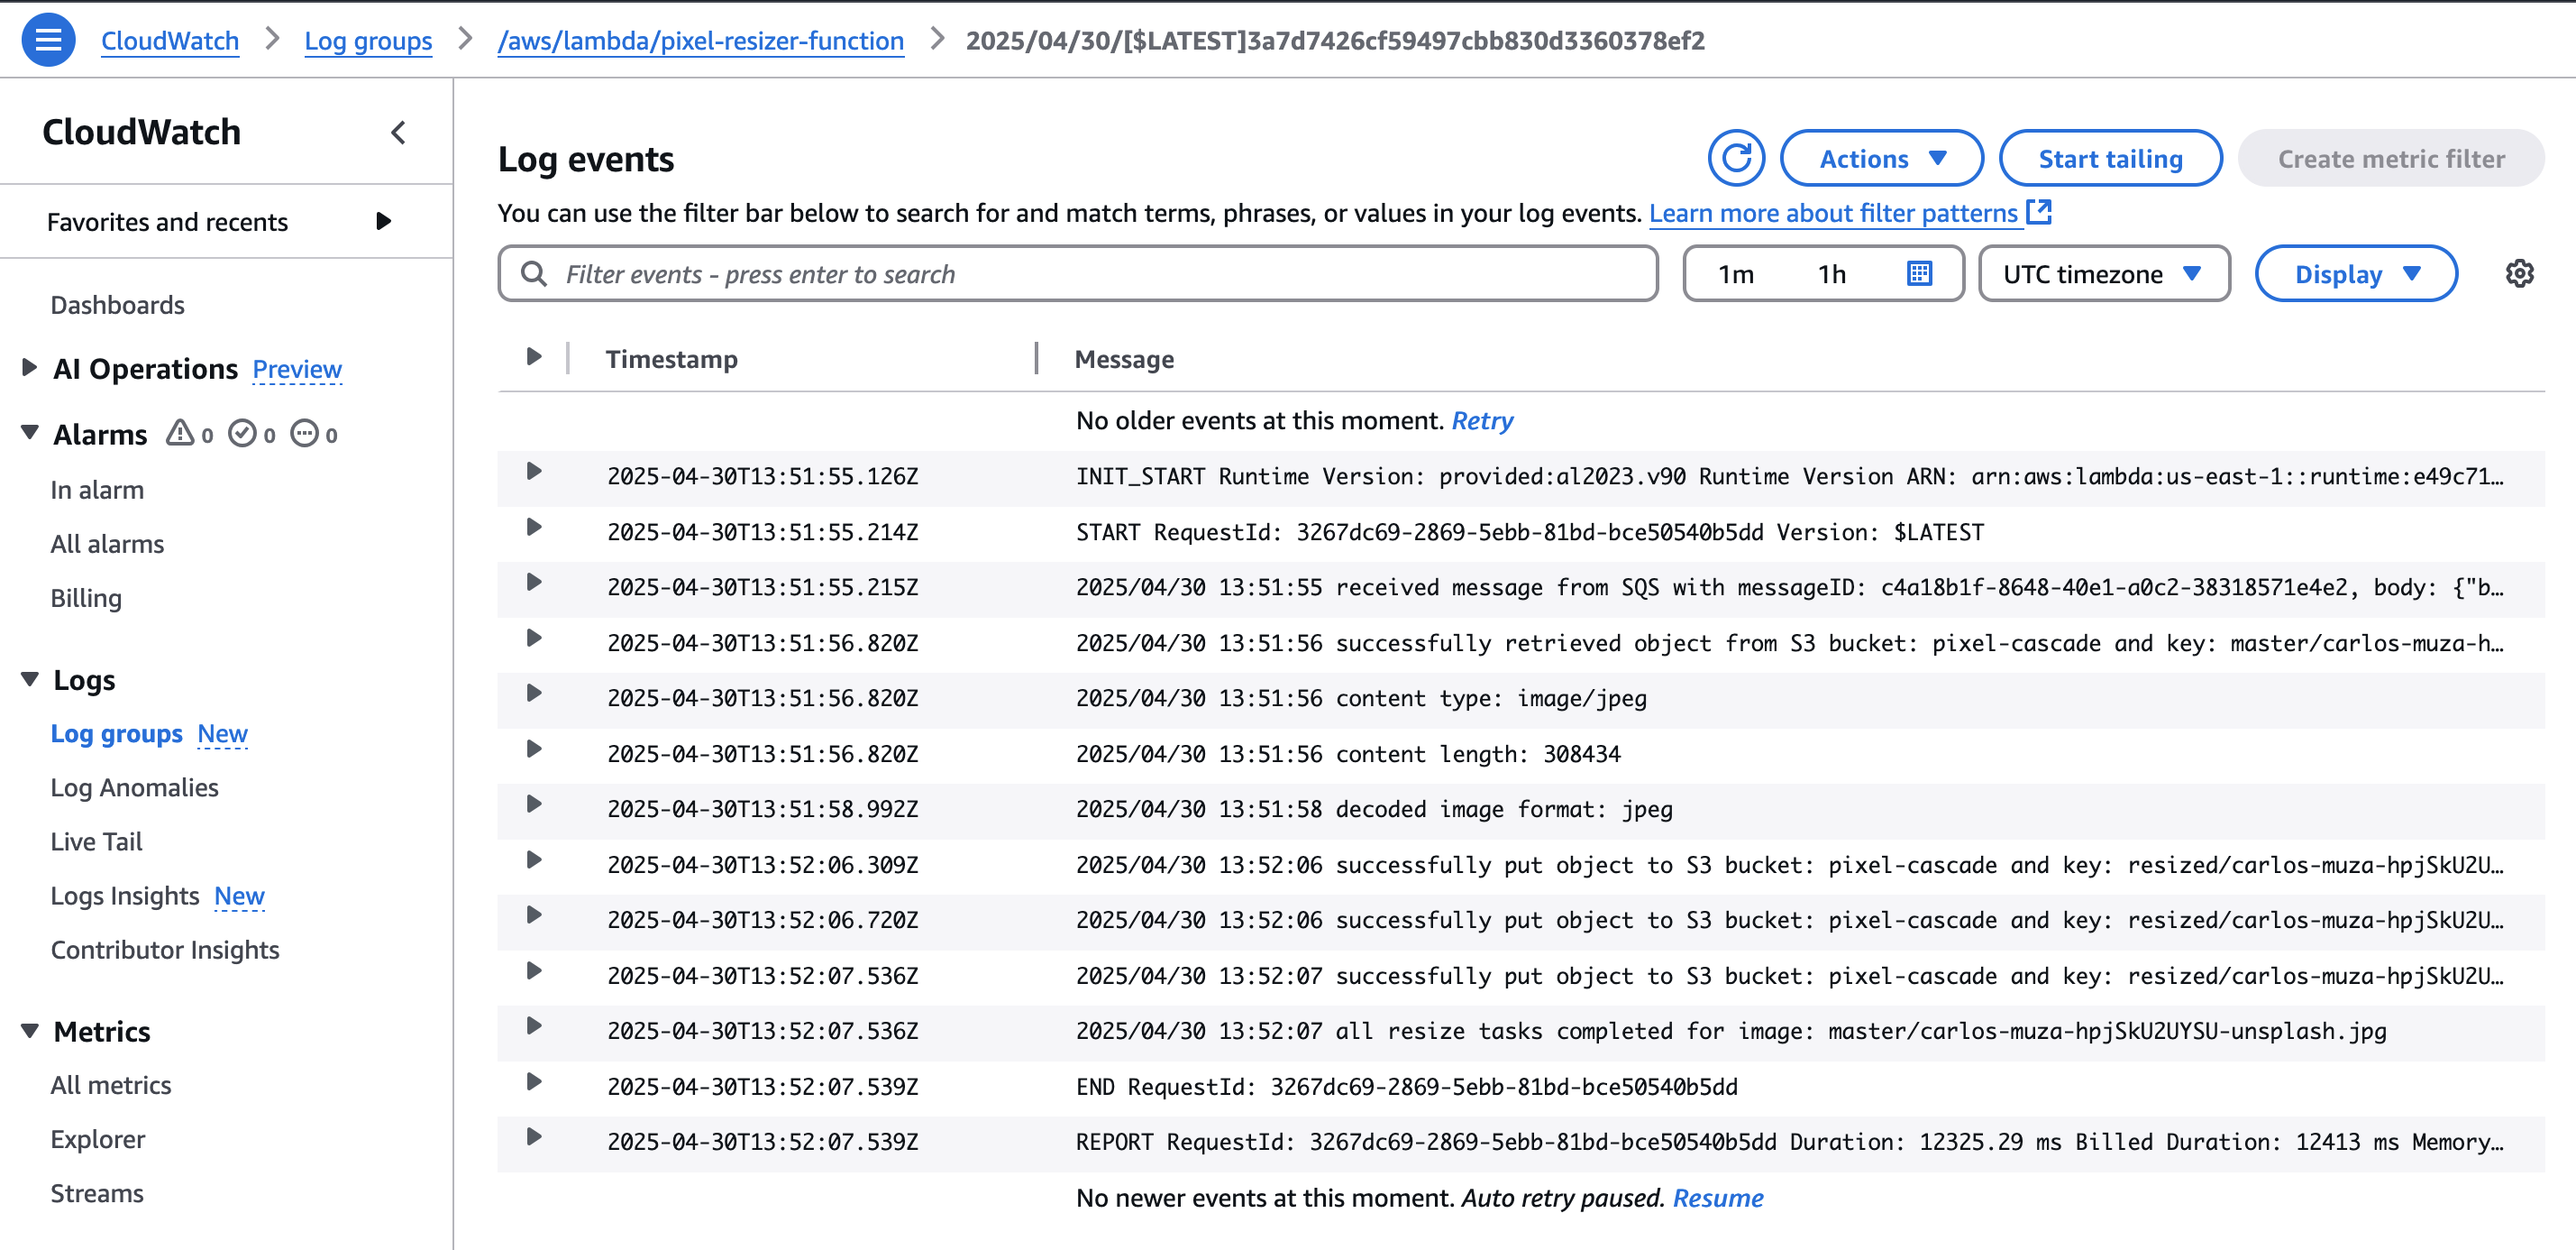Expand the 13:52:06.720Z put object row
Image resolution: width=2576 pixels, height=1250 pixels.
[x=534, y=915]
